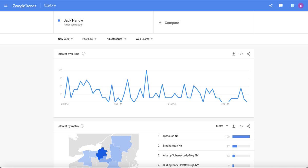Open the New York region dropdown

point(65,39)
